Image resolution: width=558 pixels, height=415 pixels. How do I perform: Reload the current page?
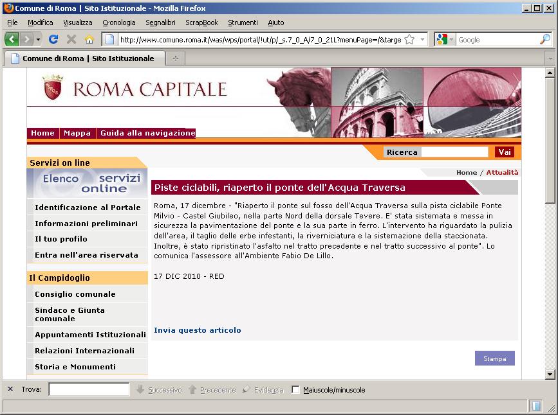click(53, 39)
